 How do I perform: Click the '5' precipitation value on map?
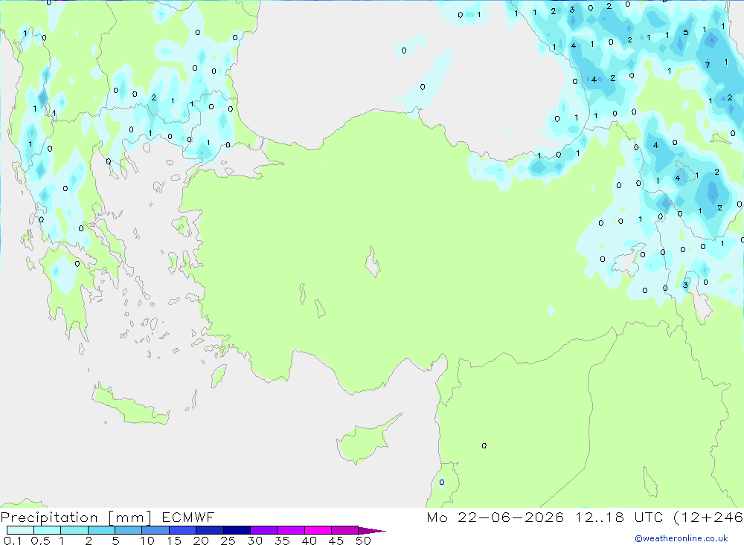click(686, 32)
